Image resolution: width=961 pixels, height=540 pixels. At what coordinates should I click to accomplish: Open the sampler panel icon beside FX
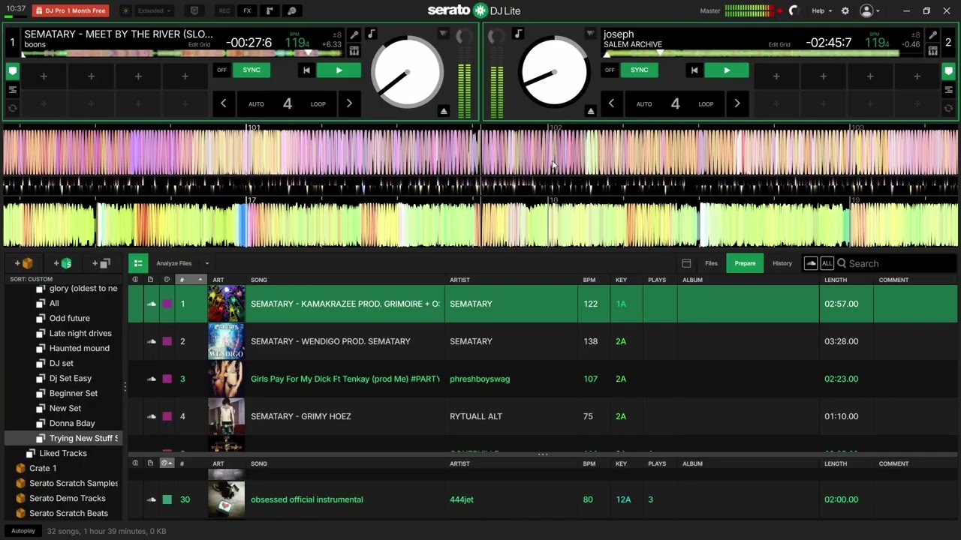coord(270,11)
